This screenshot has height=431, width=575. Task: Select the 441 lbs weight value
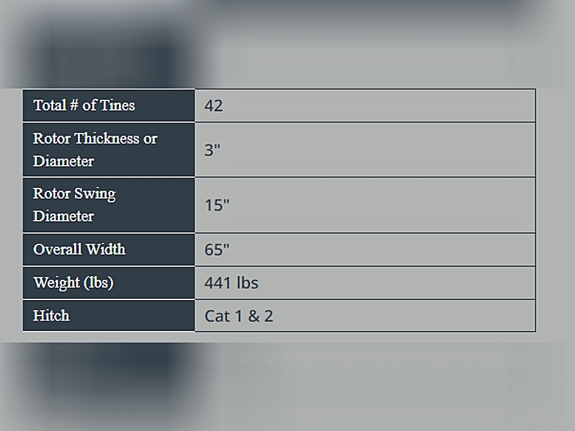pos(231,283)
